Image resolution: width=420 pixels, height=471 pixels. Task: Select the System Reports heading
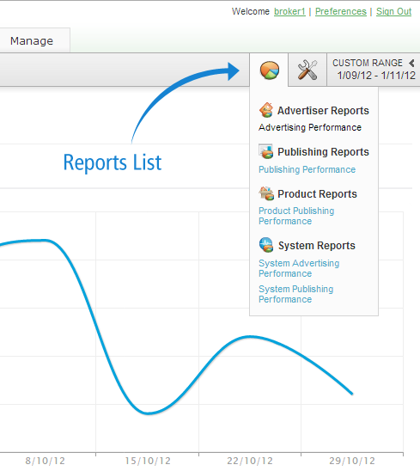coord(316,246)
